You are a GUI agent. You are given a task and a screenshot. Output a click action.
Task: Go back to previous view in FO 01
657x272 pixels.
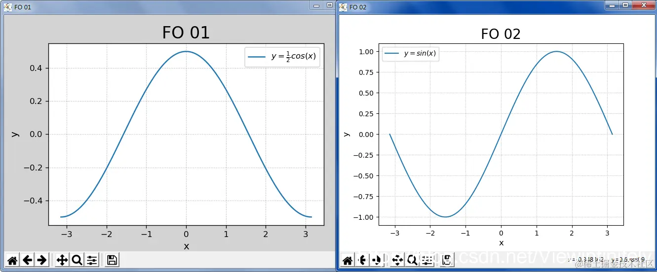coord(28,260)
